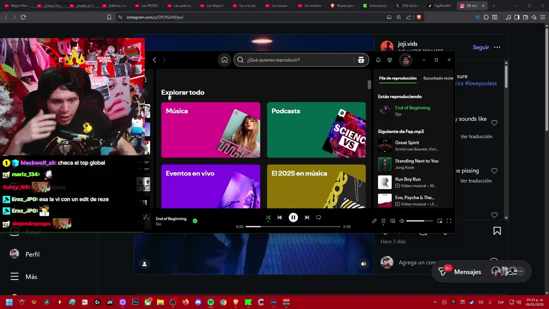Click the Spotify song progress bar
The width and height of the screenshot is (549, 309).
click(293, 227)
